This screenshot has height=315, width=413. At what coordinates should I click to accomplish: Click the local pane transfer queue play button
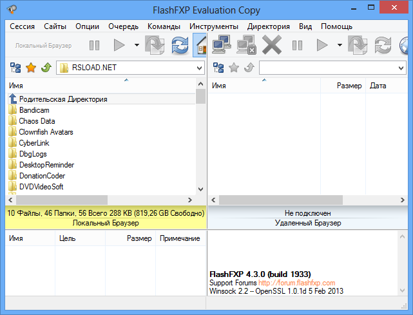pos(119,45)
